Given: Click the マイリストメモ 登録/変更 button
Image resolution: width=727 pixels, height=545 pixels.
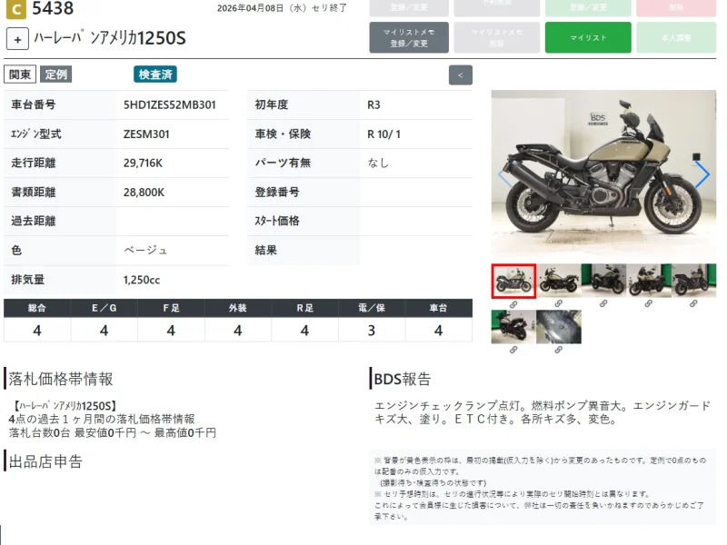Looking at the screenshot, I should point(409,37).
